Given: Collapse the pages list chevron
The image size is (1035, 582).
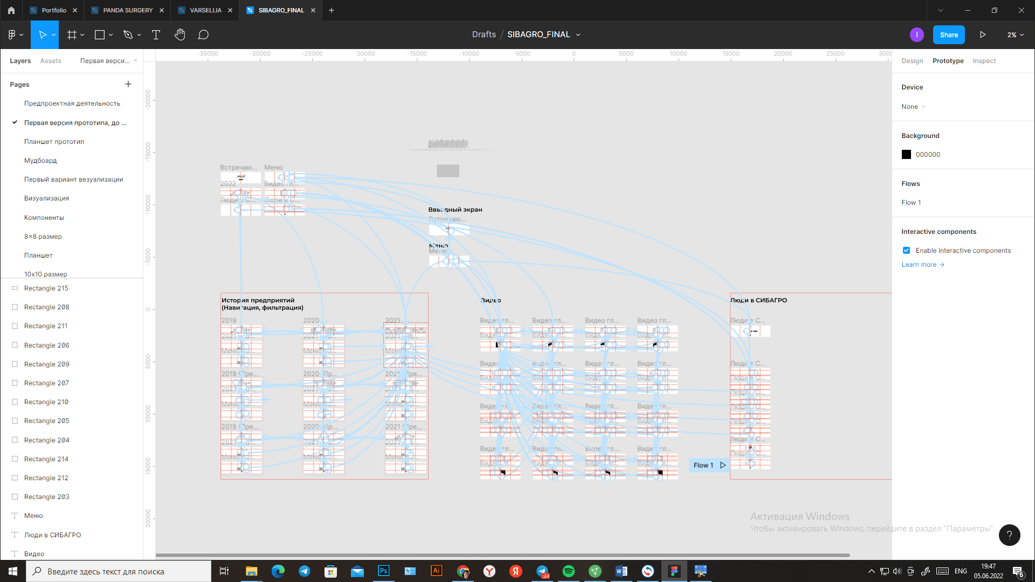Looking at the screenshot, I should [x=135, y=60].
